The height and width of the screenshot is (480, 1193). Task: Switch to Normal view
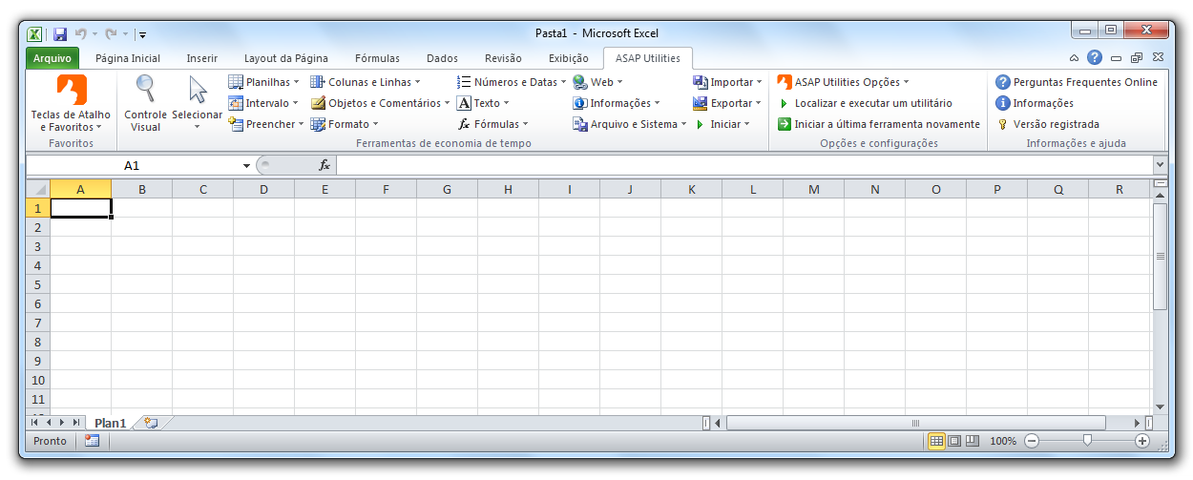936,441
